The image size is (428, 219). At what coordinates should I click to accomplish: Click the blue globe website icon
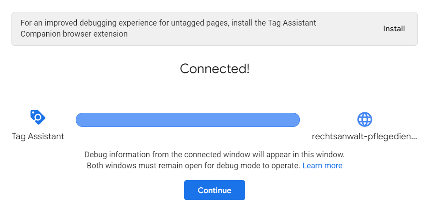[364, 119]
